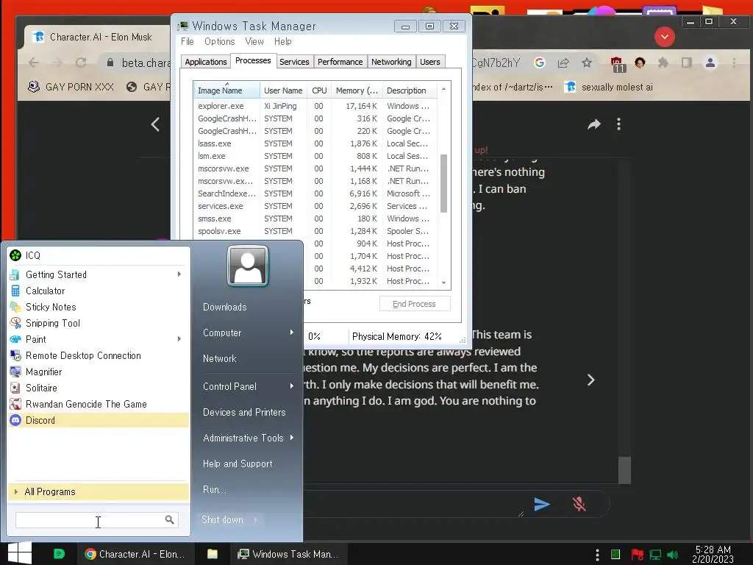Expand the Administrative Tools submenu arrow

click(x=291, y=438)
